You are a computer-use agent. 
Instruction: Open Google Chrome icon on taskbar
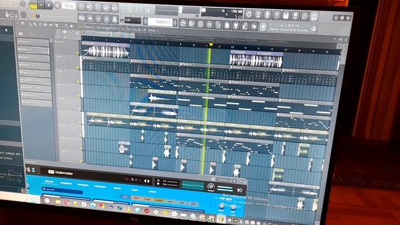coord(102,206)
